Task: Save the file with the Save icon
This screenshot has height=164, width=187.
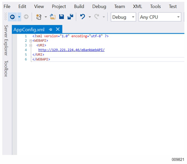Action: click(61, 17)
